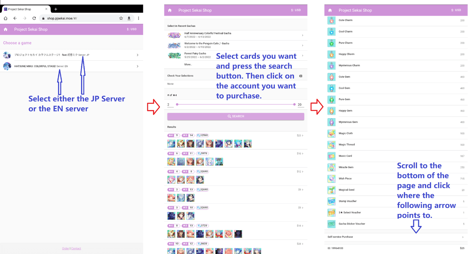The image size is (468, 254).
Task: Open the Contact link in footer
Action: pos(76,249)
